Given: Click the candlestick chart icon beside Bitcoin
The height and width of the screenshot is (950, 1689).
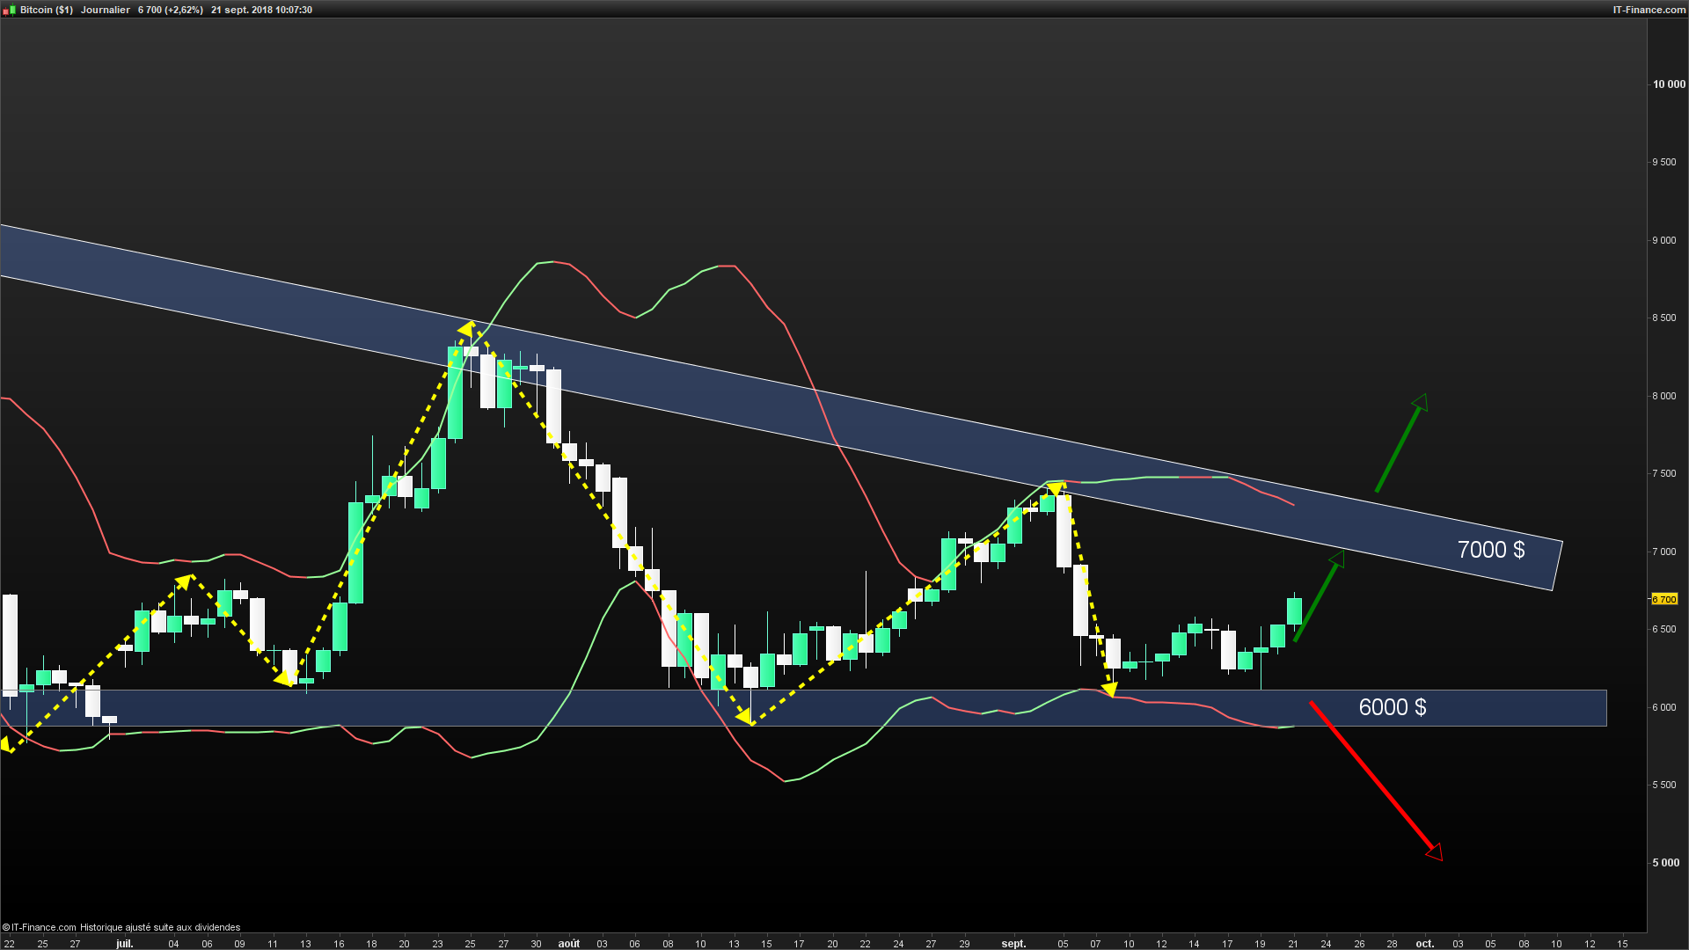Looking at the screenshot, I should pos(9,10).
